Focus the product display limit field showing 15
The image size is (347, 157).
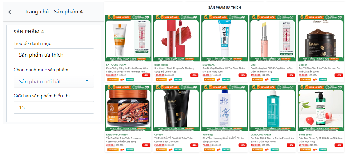54,107
